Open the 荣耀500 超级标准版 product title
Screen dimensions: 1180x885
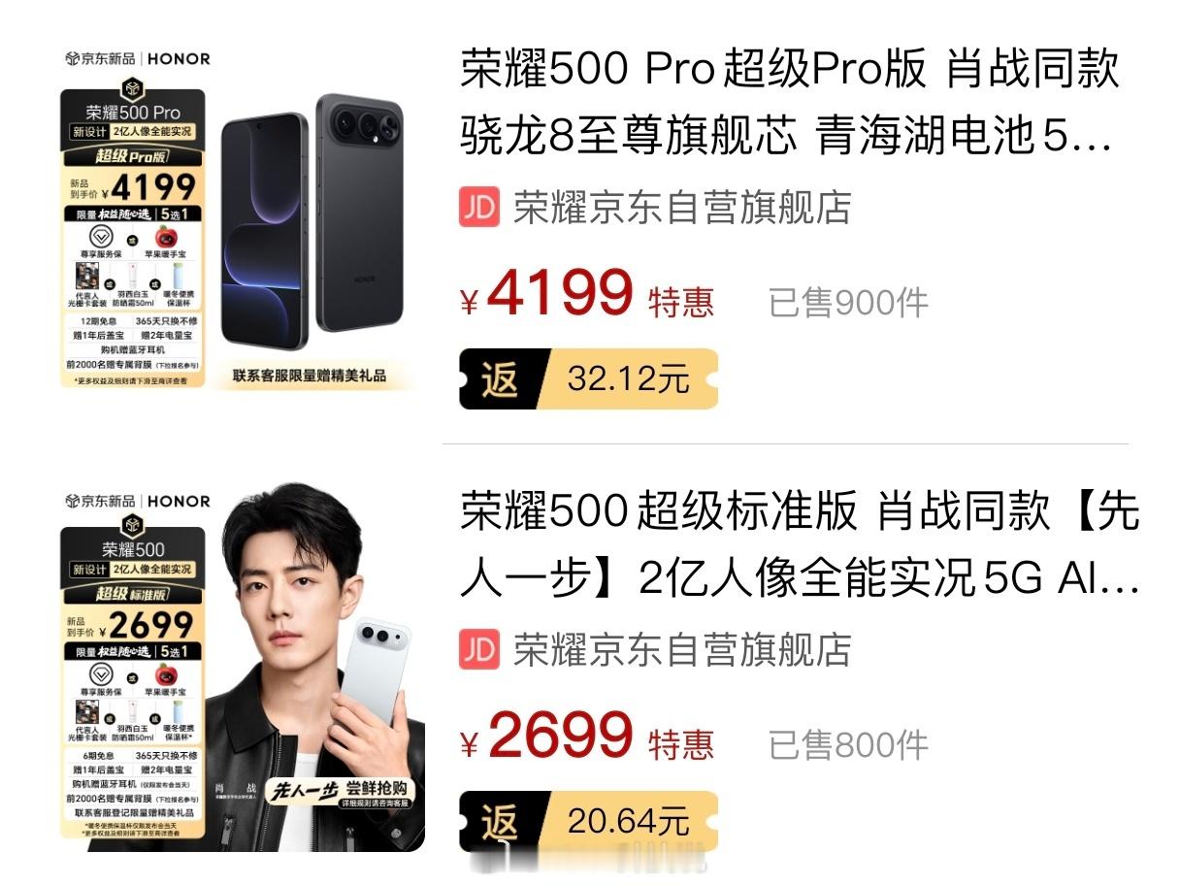pyautogui.click(x=800, y=544)
